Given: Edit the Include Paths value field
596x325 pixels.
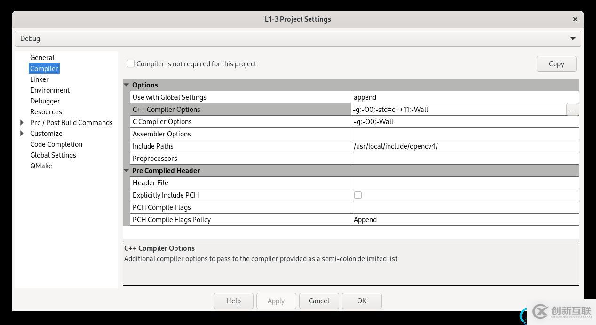Looking at the screenshot, I should (464, 146).
